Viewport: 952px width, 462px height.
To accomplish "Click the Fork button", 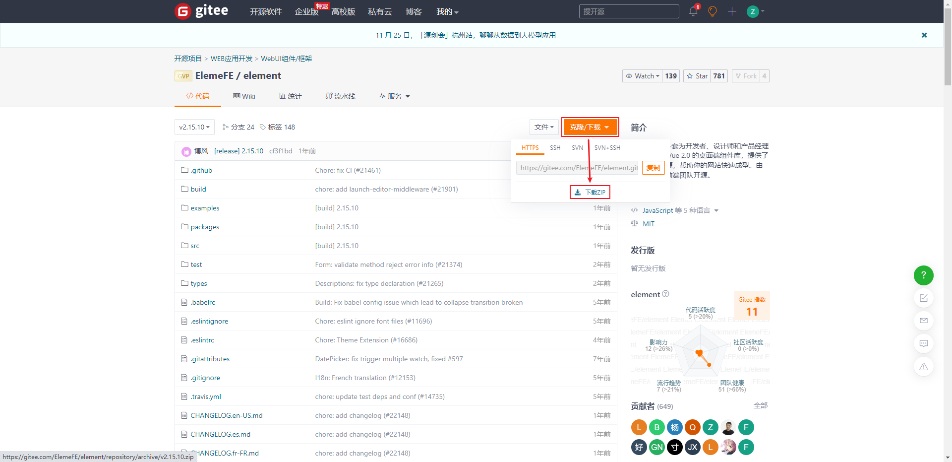I will point(746,76).
